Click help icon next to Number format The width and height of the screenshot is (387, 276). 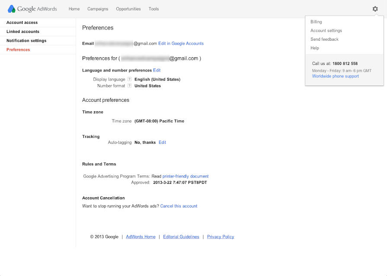pos(129,86)
